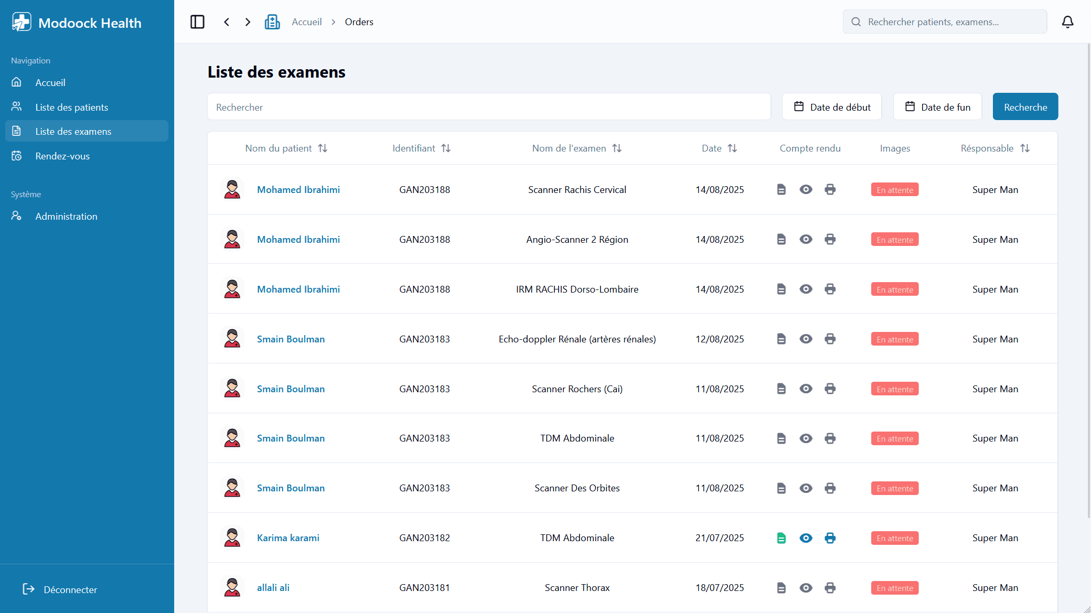Image resolution: width=1091 pixels, height=613 pixels.
Task: Print Karima karami's TDM Abdominale report
Action: point(830,538)
